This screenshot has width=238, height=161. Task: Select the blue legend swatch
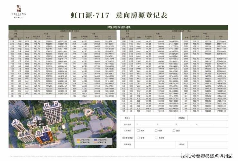pos(95,140)
